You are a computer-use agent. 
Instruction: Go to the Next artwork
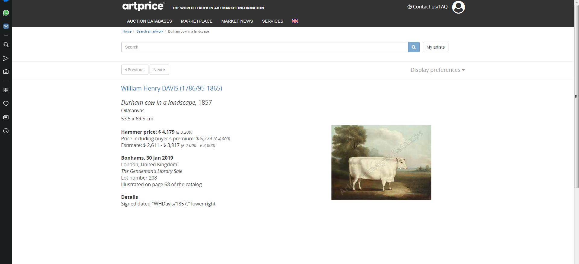tap(159, 70)
